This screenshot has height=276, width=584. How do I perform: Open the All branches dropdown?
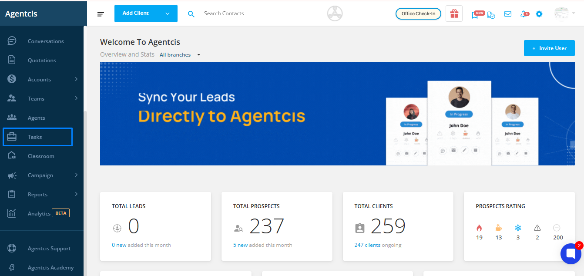[180, 55]
